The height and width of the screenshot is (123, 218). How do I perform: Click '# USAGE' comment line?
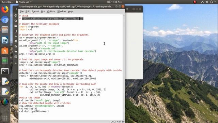(24, 16)
